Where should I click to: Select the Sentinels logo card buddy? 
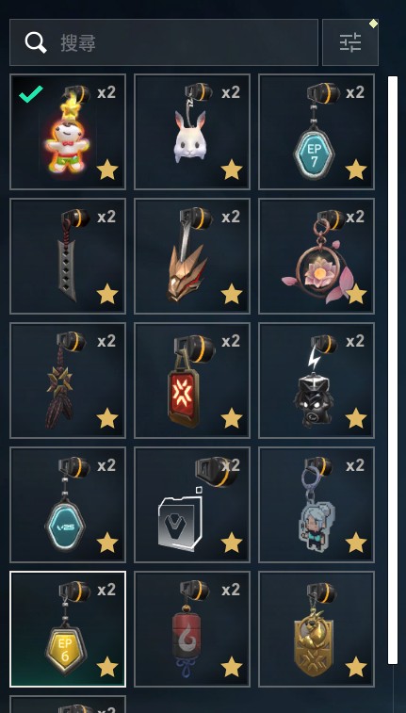tap(192, 505)
